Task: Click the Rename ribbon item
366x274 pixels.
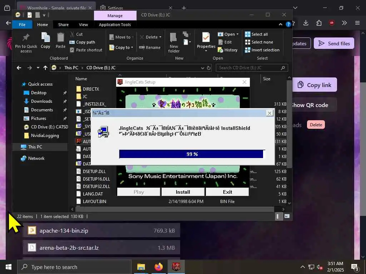Action: pos(150,47)
